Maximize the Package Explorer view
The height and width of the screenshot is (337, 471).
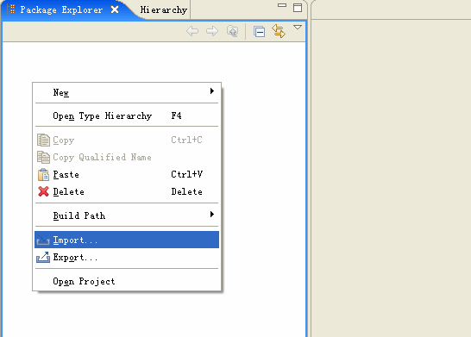[298, 8]
